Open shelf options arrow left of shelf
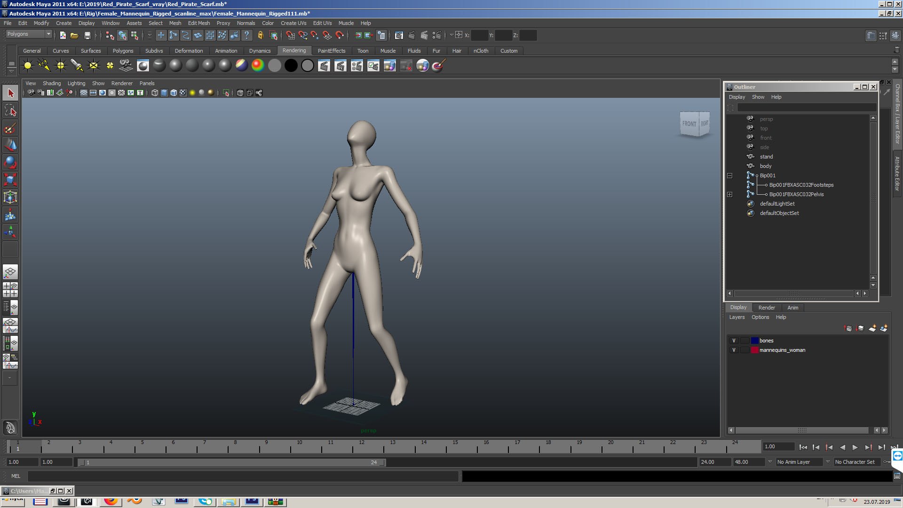The width and height of the screenshot is (903, 508). coord(11,71)
